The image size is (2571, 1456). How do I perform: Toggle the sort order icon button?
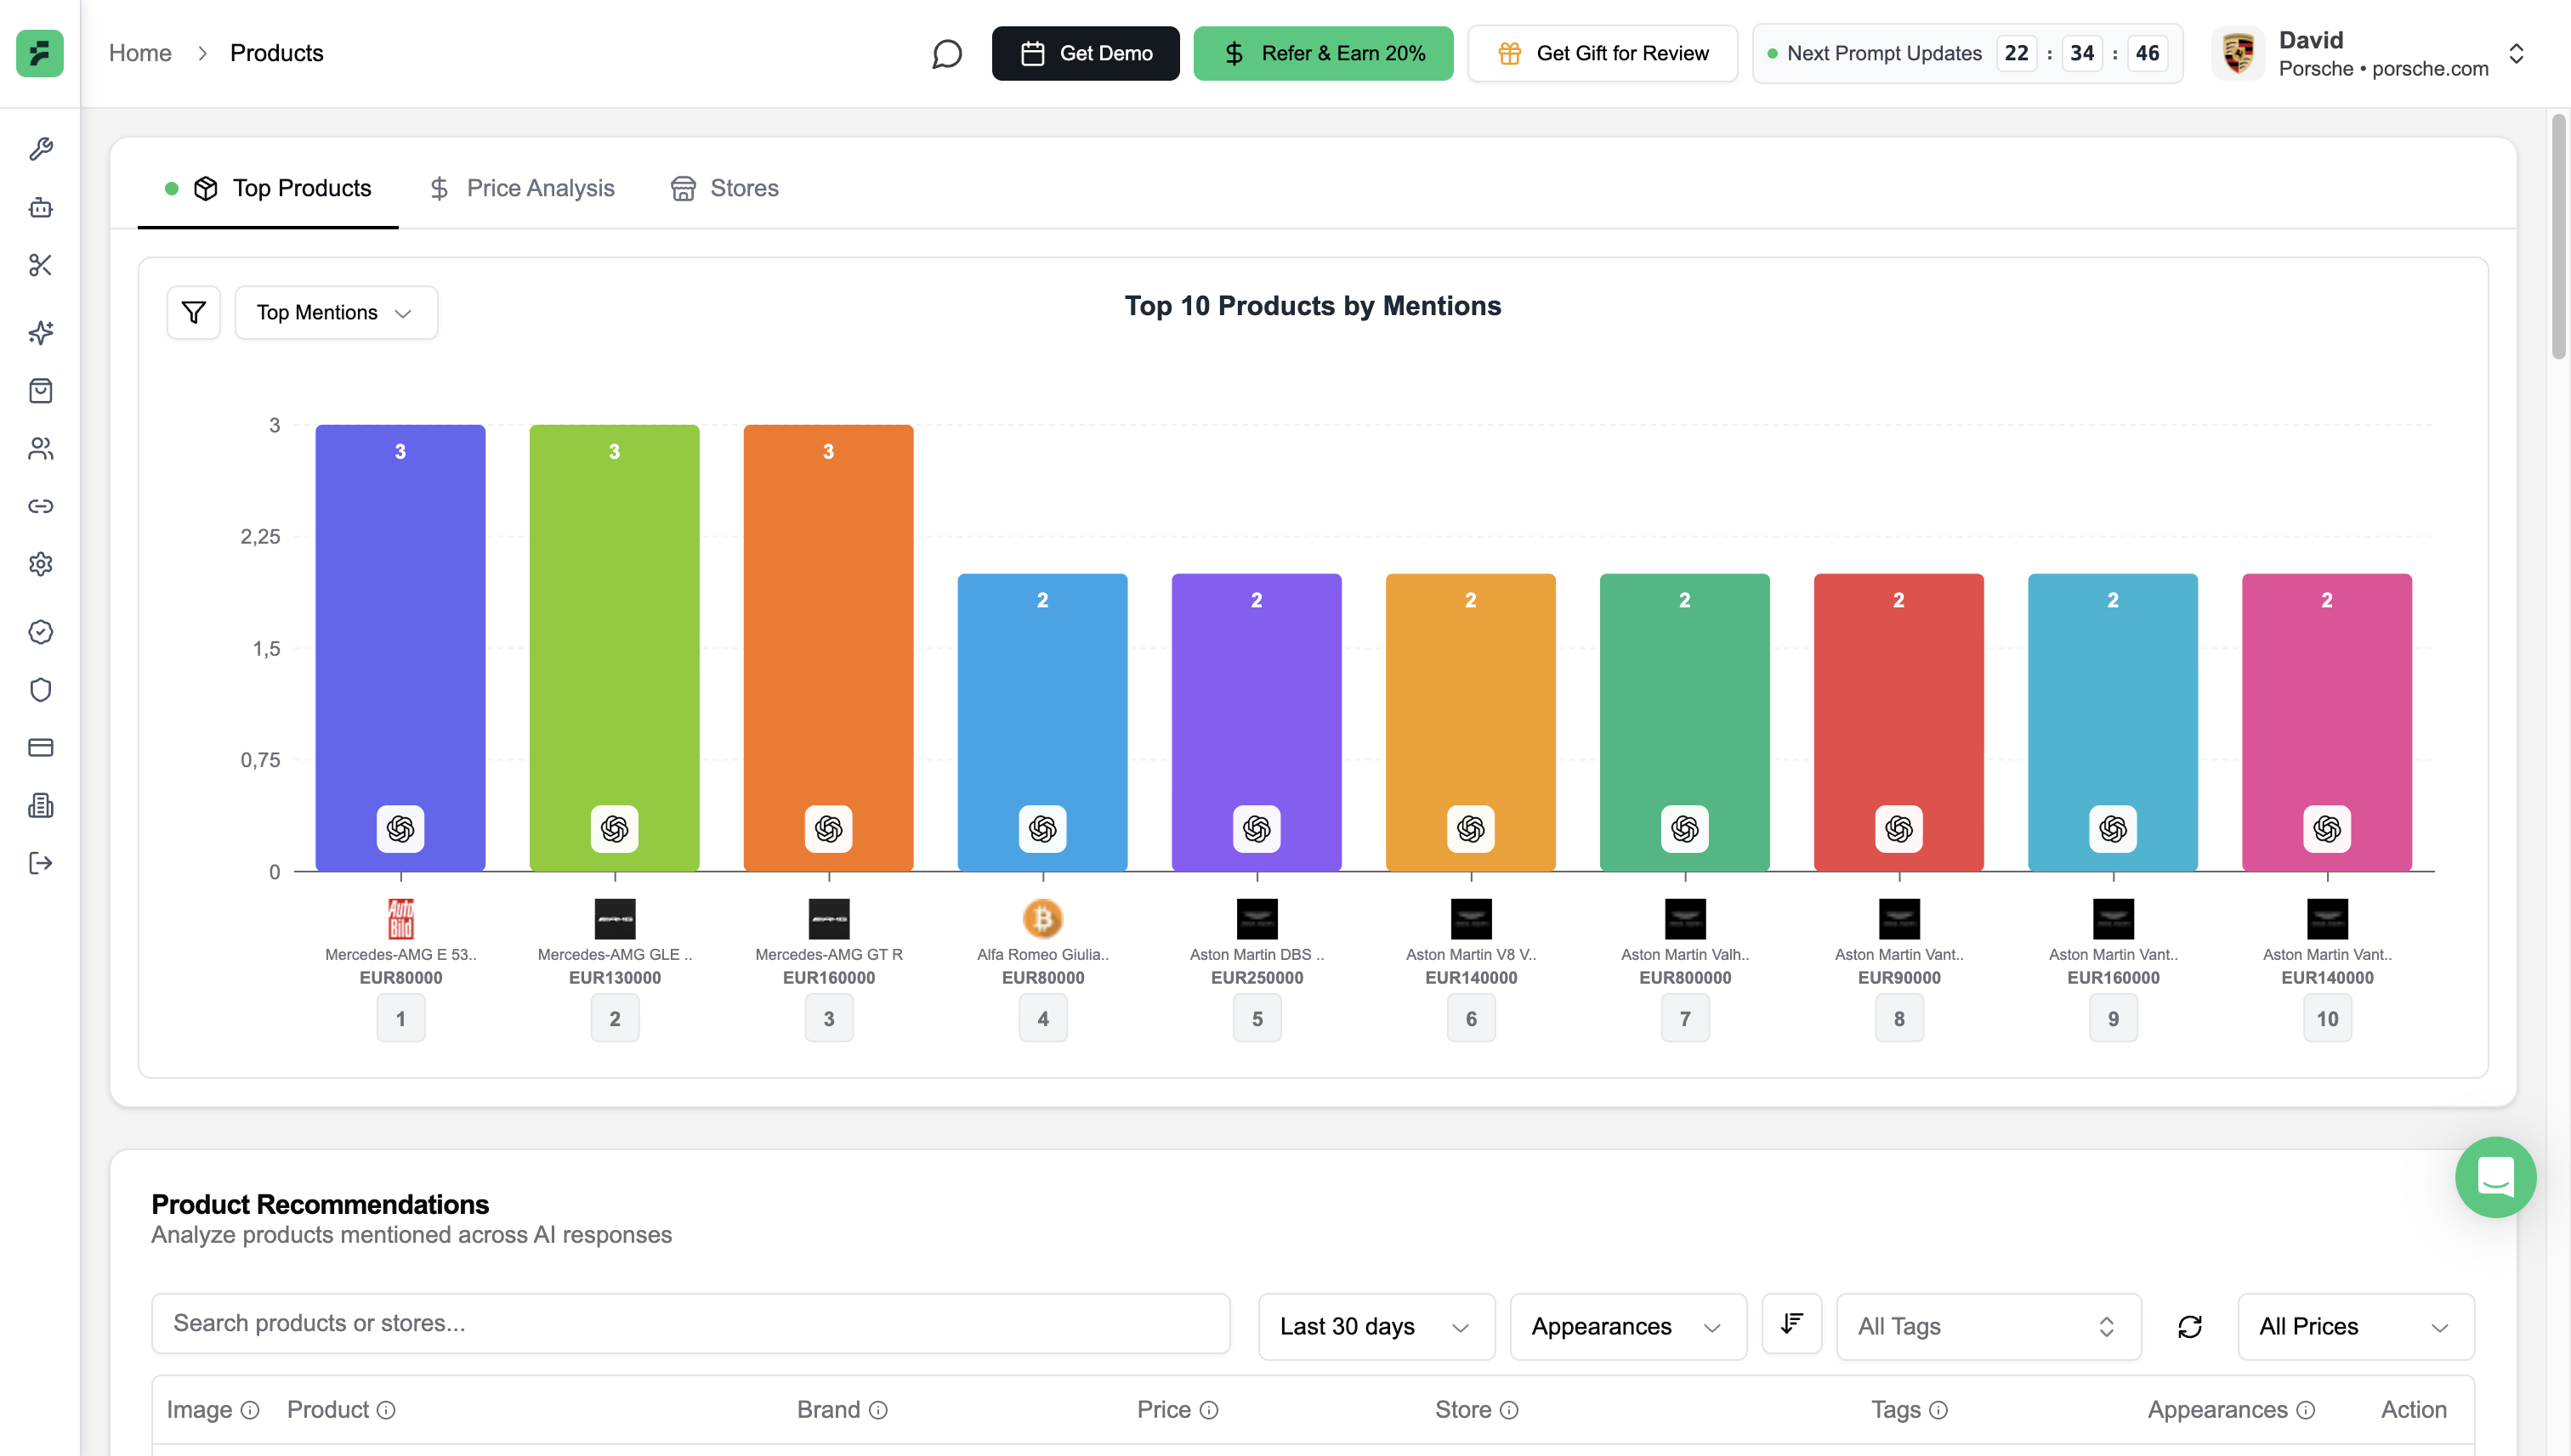[1791, 1324]
